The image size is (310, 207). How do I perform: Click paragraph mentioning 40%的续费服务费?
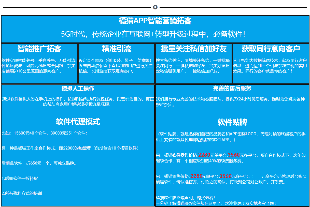click(x=231, y=158)
